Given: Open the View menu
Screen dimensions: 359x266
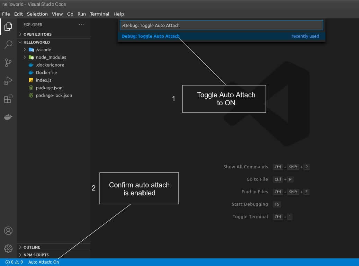Looking at the screenshot, I should (x=57, y=14).
